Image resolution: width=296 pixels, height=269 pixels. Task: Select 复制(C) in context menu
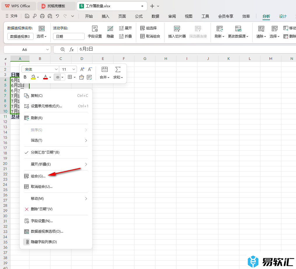(56, 96)
